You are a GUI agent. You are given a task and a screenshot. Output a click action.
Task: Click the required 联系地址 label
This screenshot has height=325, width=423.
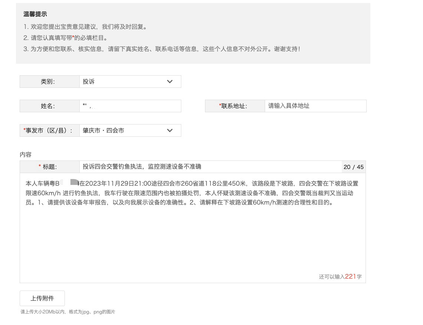pos(234,106)
